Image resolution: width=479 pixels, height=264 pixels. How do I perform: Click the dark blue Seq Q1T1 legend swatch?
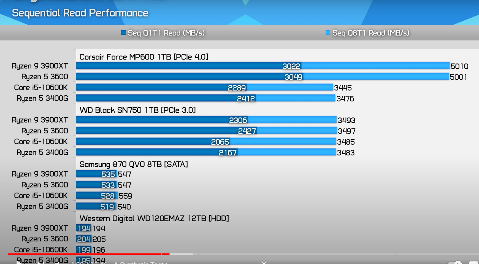click(x=123, y=33)
